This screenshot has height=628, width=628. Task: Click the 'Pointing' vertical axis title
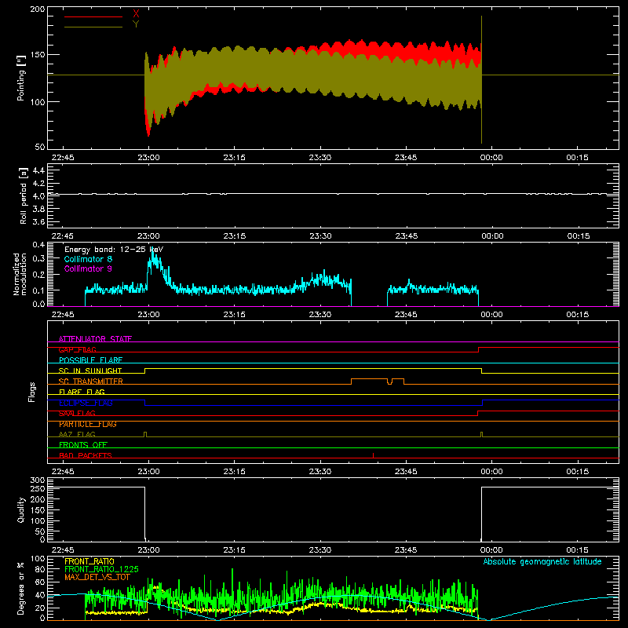coord(21,78)
